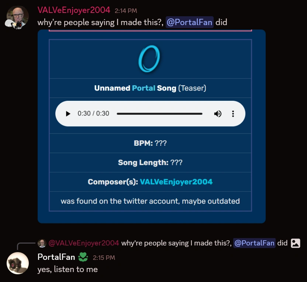Click the green role badge beside PortalFan

tap(83, 257)
